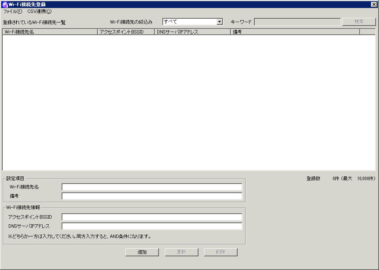Sort by DNSサーバIPアドレス column header
The image size is (379, 270).
pos(192,32)
